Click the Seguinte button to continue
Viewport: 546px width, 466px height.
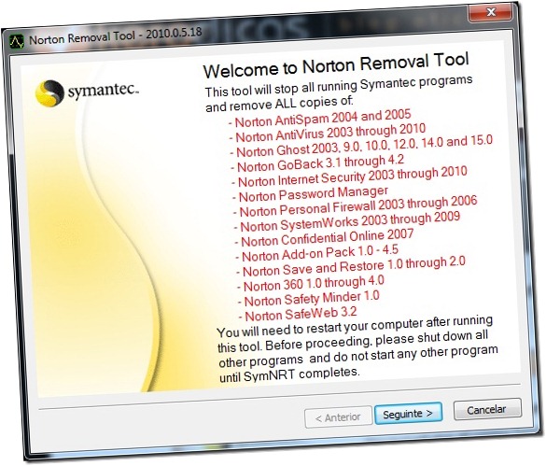click(408, 414)
